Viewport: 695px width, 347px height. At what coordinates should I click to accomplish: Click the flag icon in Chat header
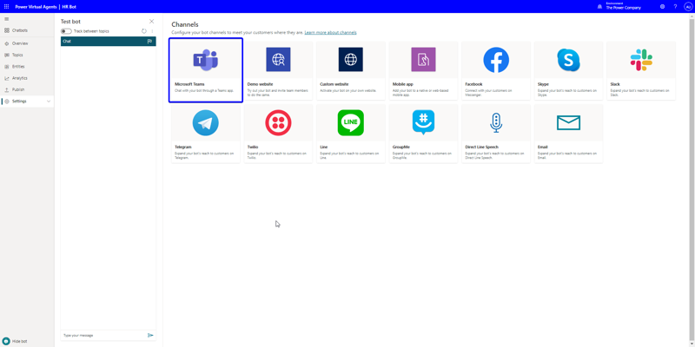[x=149, y=41]
